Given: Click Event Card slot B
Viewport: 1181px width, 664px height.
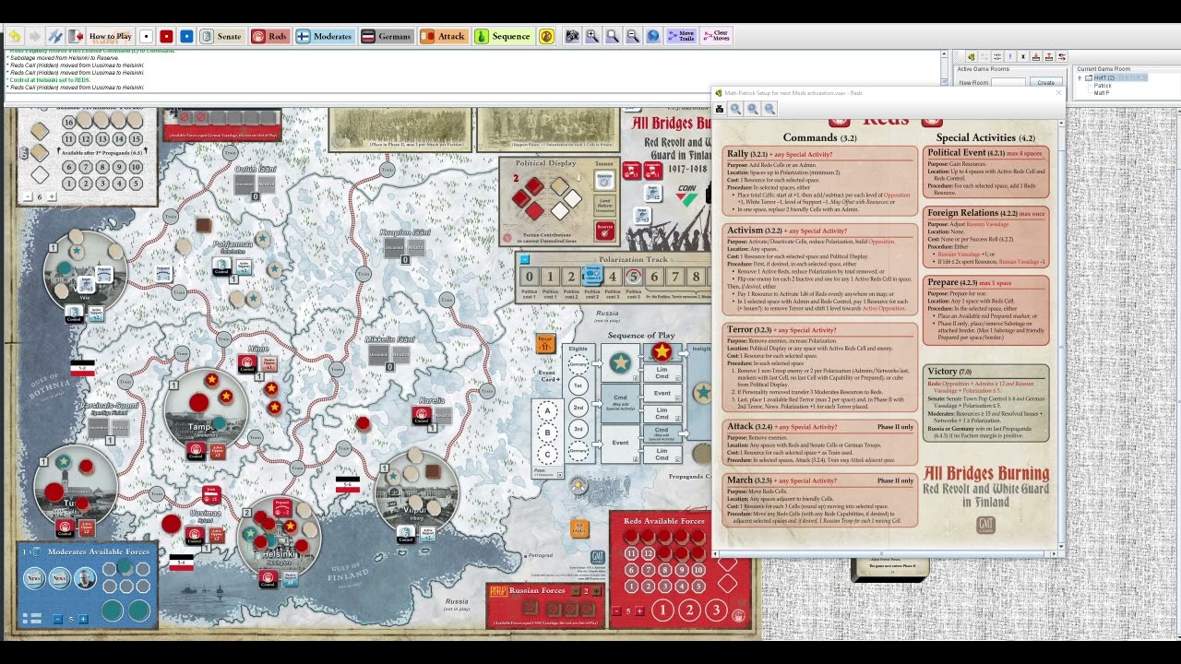Looking at the screenshot, I should coord(547,433).
